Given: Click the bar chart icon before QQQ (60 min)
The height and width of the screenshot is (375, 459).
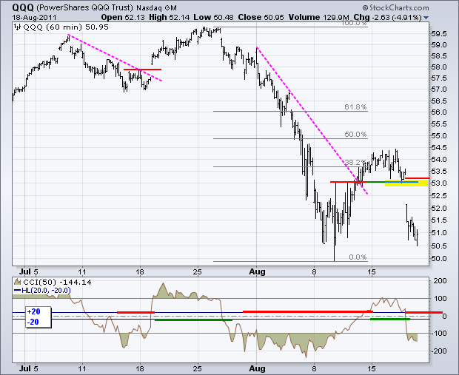Looking at the screenshot, I should pyautogui.click(x=18, y=27).
